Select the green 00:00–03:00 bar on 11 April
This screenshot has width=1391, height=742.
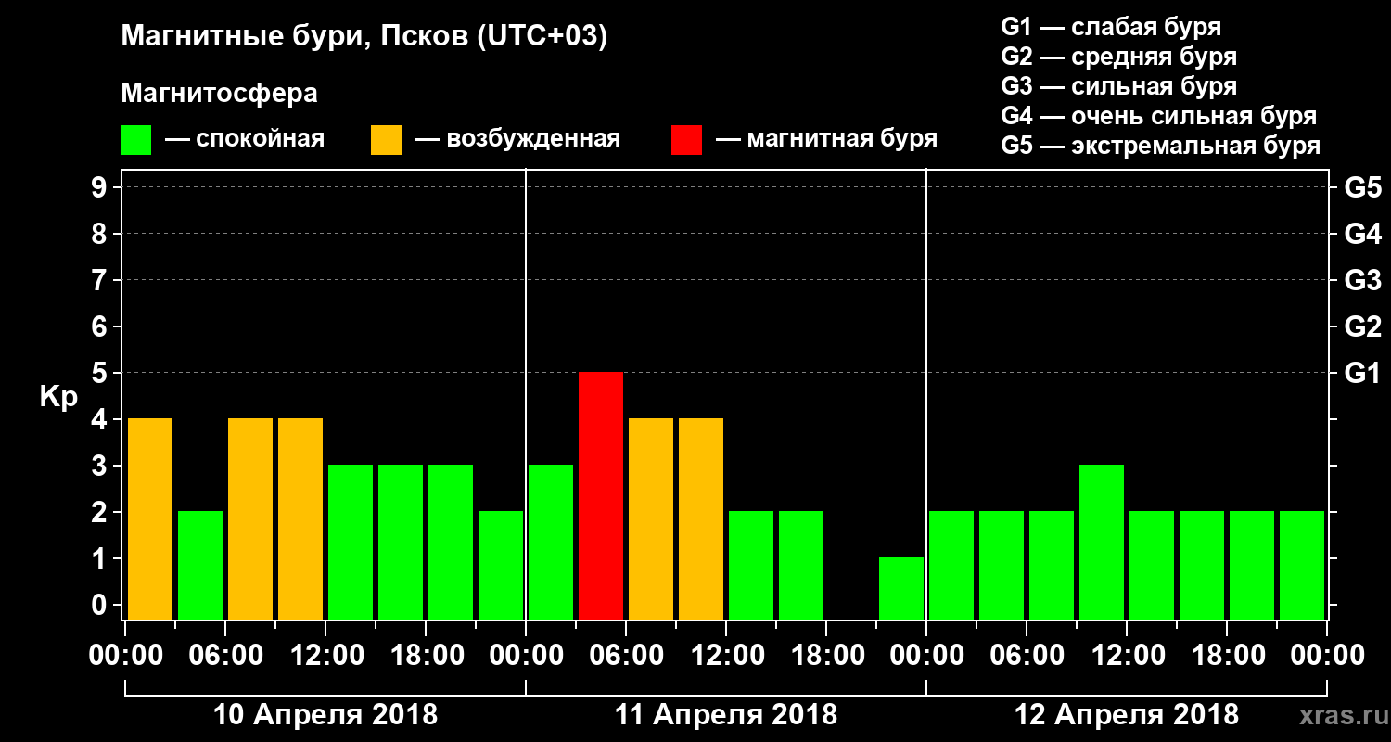click(551, 542)
